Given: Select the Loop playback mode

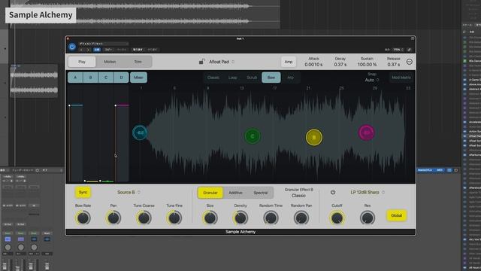Looking at the screenshot, I should [x=232, y=78].
